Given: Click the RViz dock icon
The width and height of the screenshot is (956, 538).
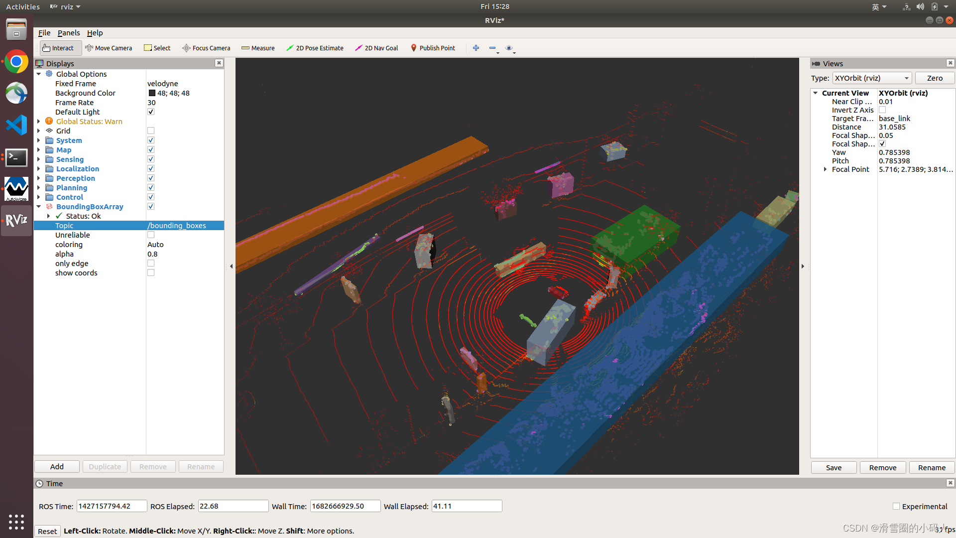Looking at the screenshot, I should pyautogui.click(x=16, y=220).
